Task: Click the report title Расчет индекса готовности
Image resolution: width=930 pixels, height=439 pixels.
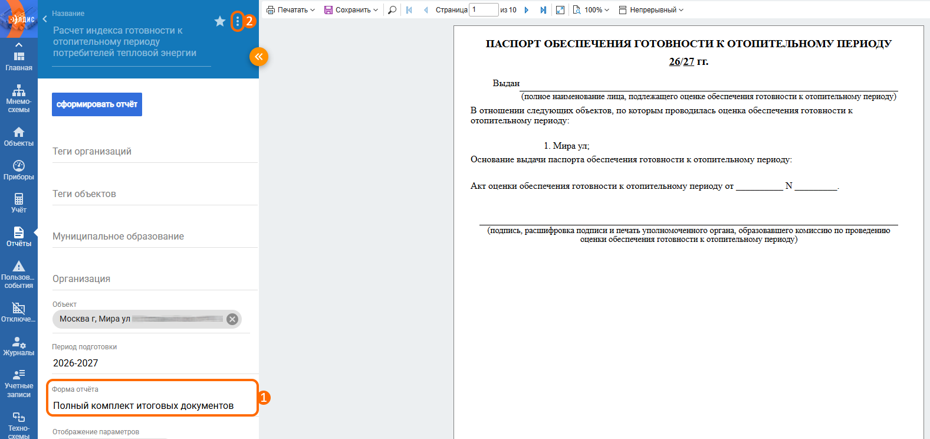Action: pos(124,42)
